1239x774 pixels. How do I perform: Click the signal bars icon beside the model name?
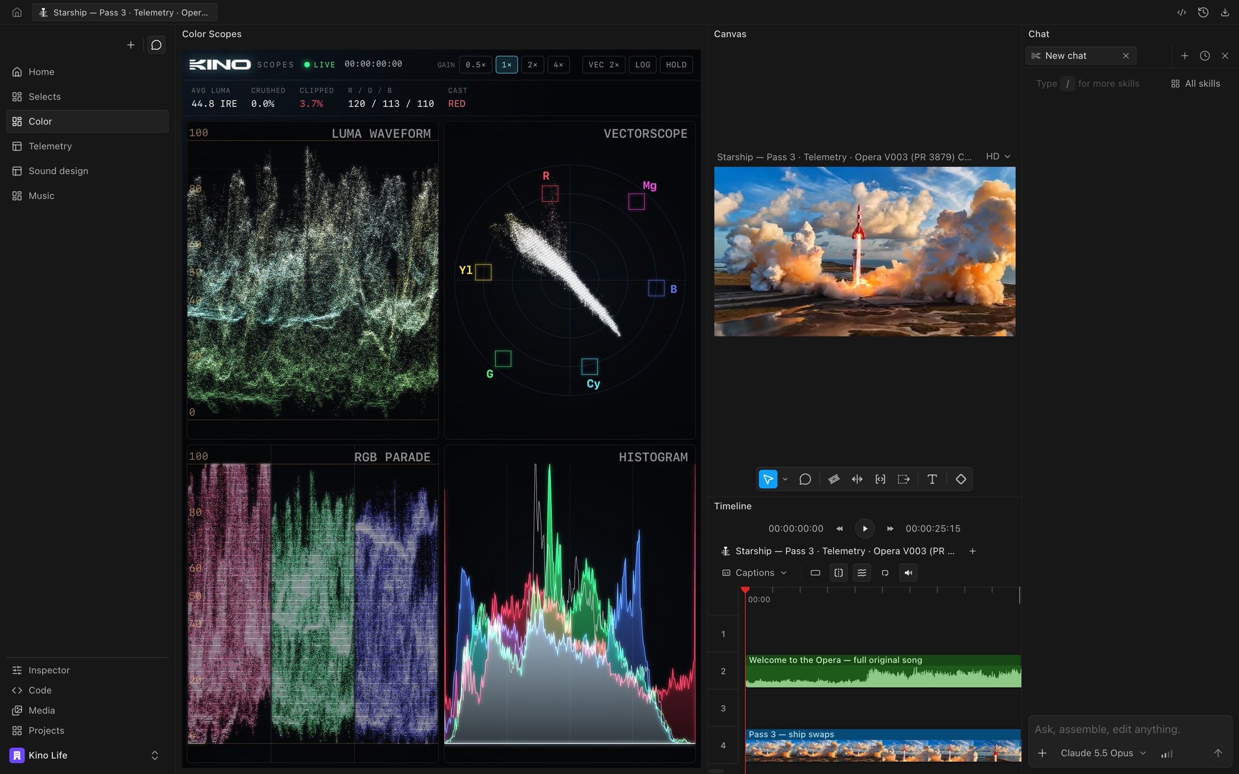pos(1167,753)
